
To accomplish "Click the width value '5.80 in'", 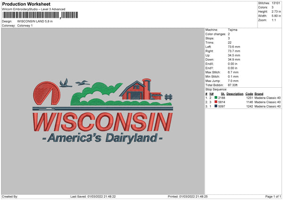I will pos(276,16).
